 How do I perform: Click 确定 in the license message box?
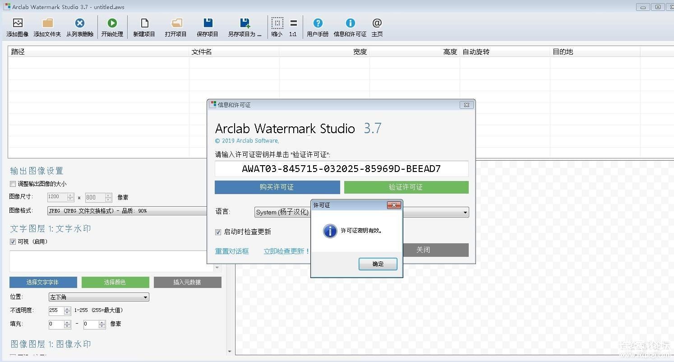tap(378, 264)
